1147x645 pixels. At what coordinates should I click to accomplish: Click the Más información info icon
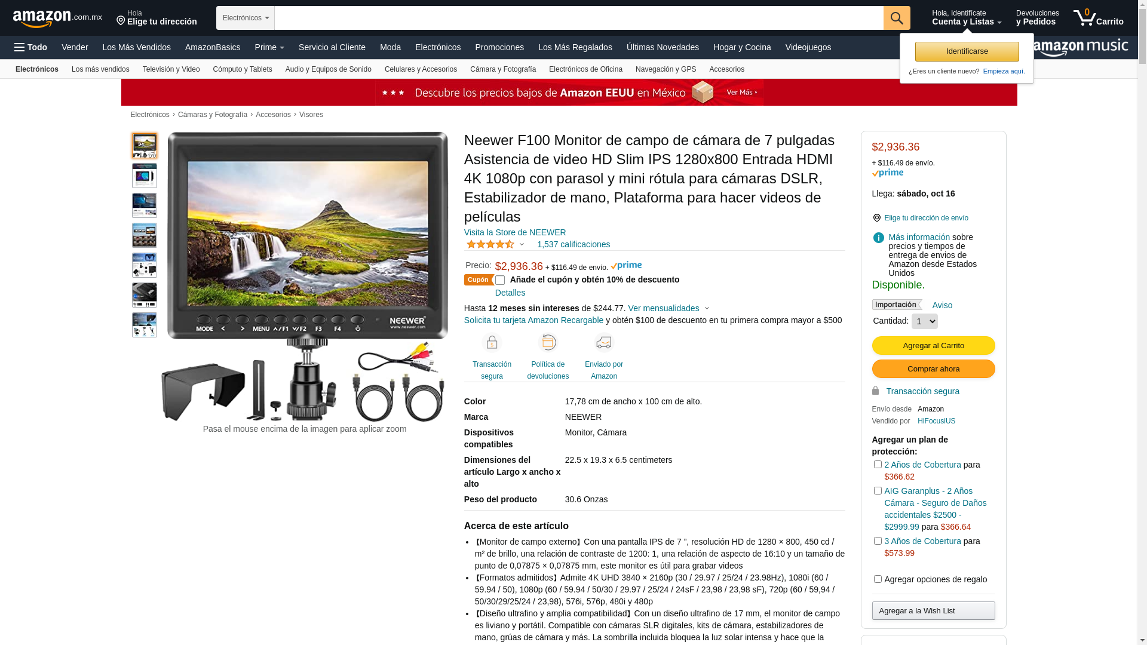(878, 238)
